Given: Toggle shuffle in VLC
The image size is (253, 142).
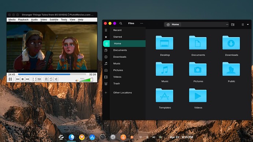Looking at the screenshot, I should tap(56, 79).
